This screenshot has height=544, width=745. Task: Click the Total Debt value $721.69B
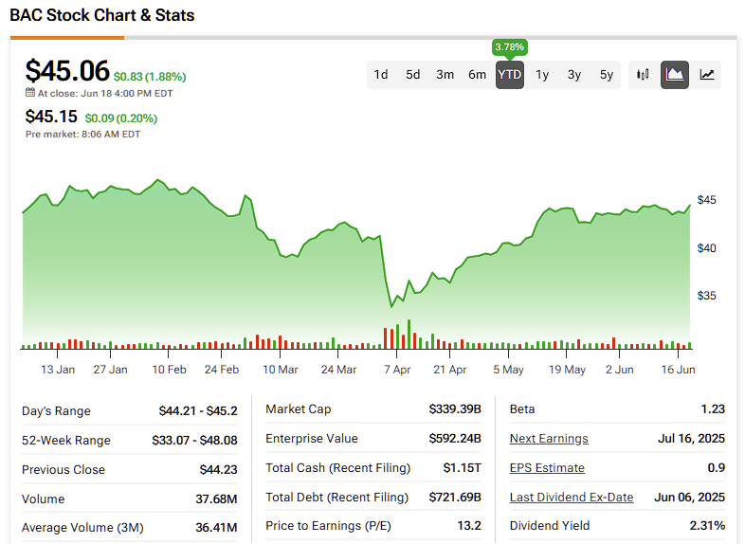tap(455, 498)
